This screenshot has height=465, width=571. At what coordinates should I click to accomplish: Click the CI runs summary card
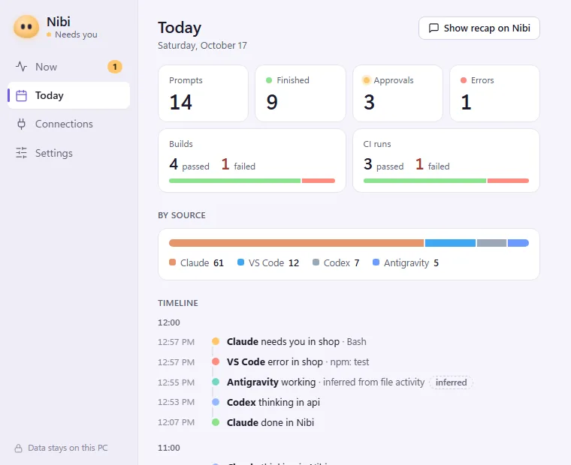446,160
